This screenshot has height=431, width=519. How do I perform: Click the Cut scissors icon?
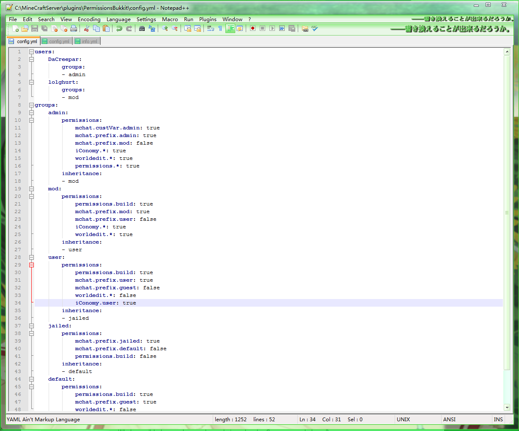pyautogui.click(x=86, y=28)
